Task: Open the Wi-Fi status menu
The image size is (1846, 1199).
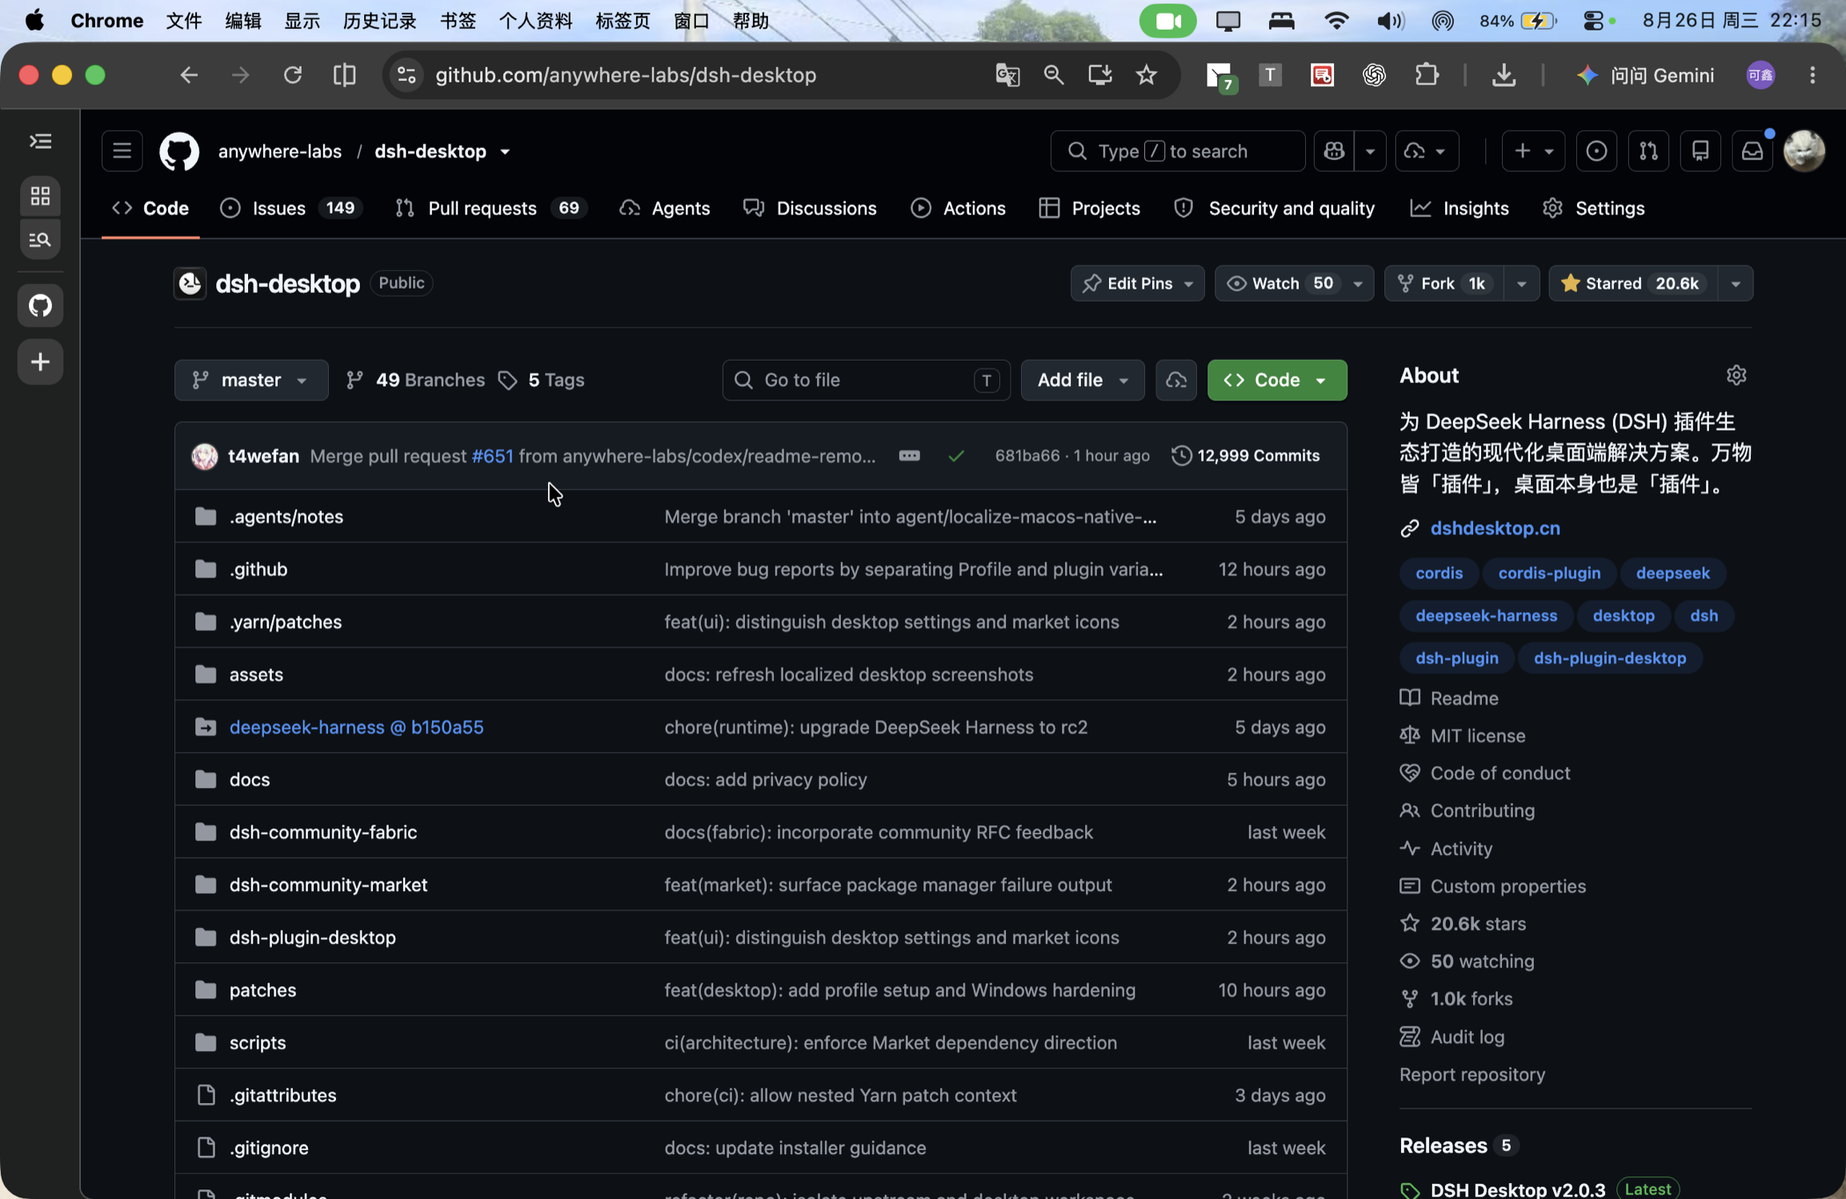Action: click(1335, 21)
